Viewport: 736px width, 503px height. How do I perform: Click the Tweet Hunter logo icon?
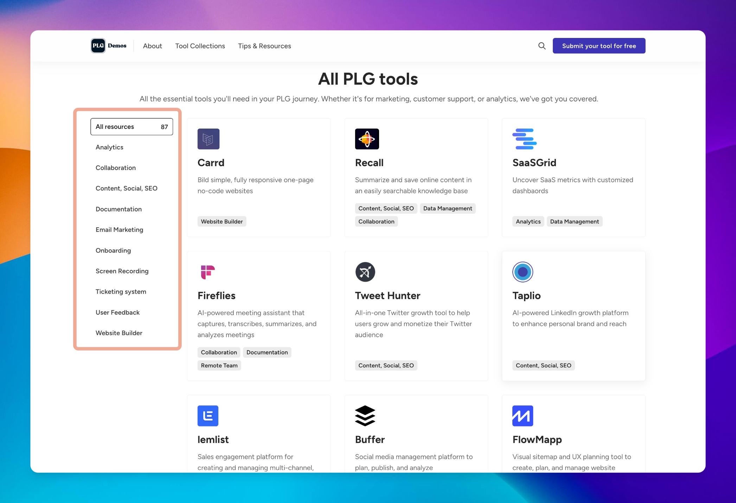tap(365, 272)
